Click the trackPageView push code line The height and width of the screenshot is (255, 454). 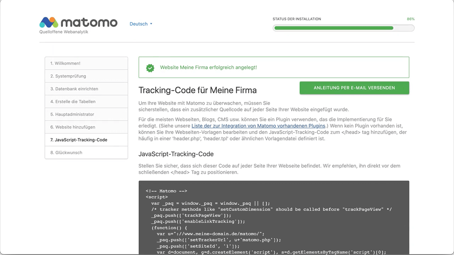click(x=191, y=215)
